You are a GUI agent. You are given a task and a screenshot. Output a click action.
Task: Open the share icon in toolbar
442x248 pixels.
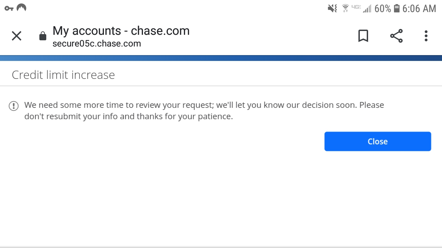click(396, 36)
